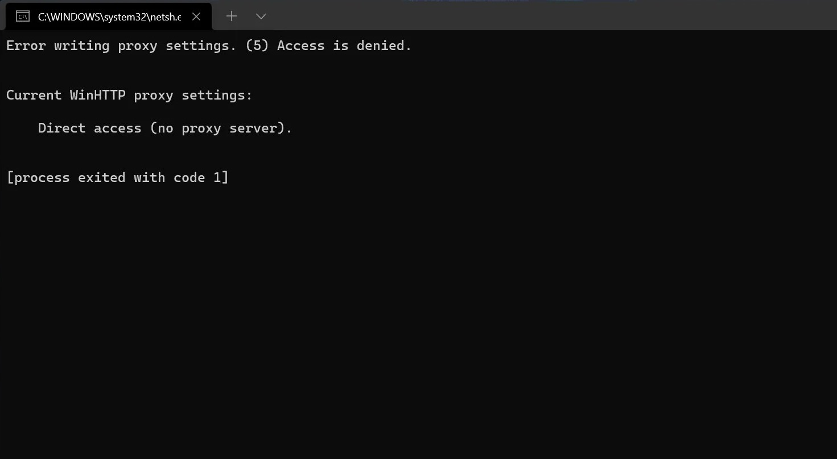Click the word Direct in the proxy line
This screenshot has width=837, height=459.
tap(61, 128)
